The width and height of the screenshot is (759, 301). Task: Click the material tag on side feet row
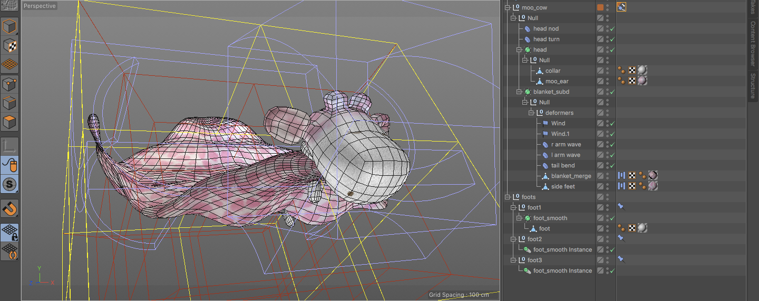tap(653, 186)
